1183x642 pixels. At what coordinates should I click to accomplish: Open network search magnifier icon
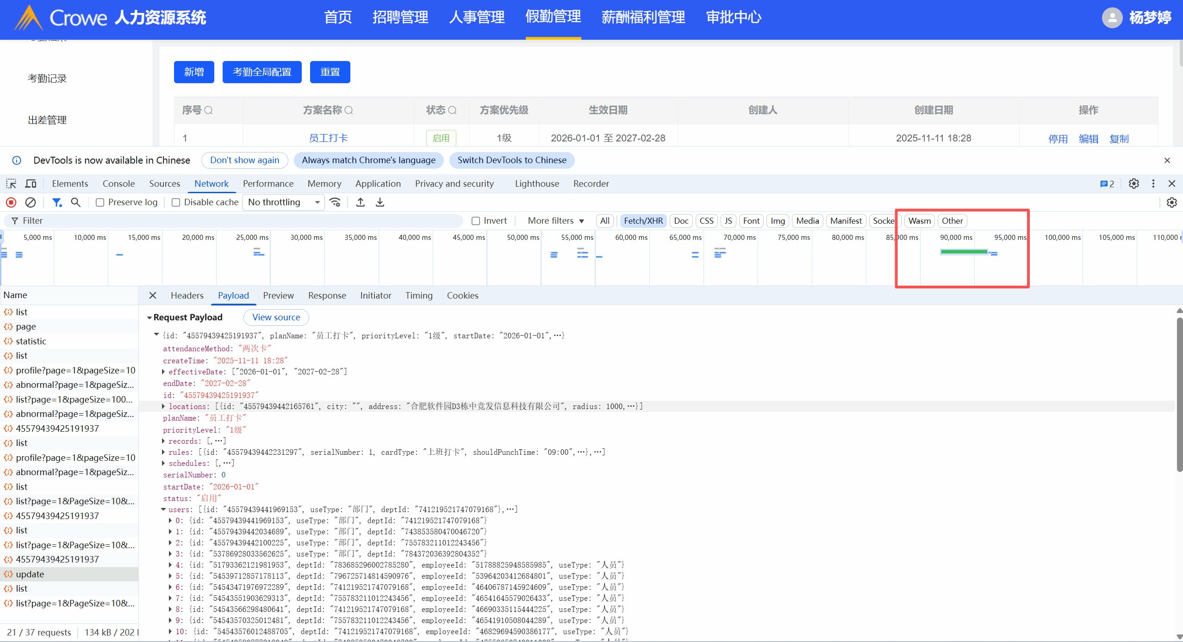pyautogui.click(x=76, y=202)
